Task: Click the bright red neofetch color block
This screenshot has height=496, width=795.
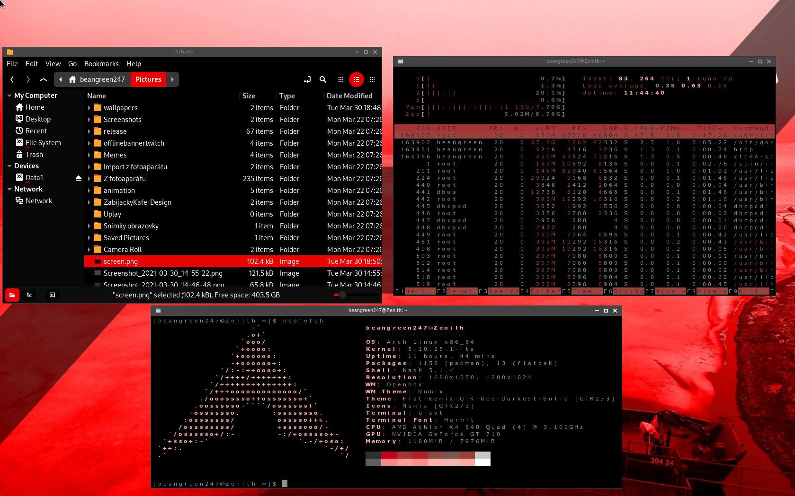Action: tap(389, 455)
